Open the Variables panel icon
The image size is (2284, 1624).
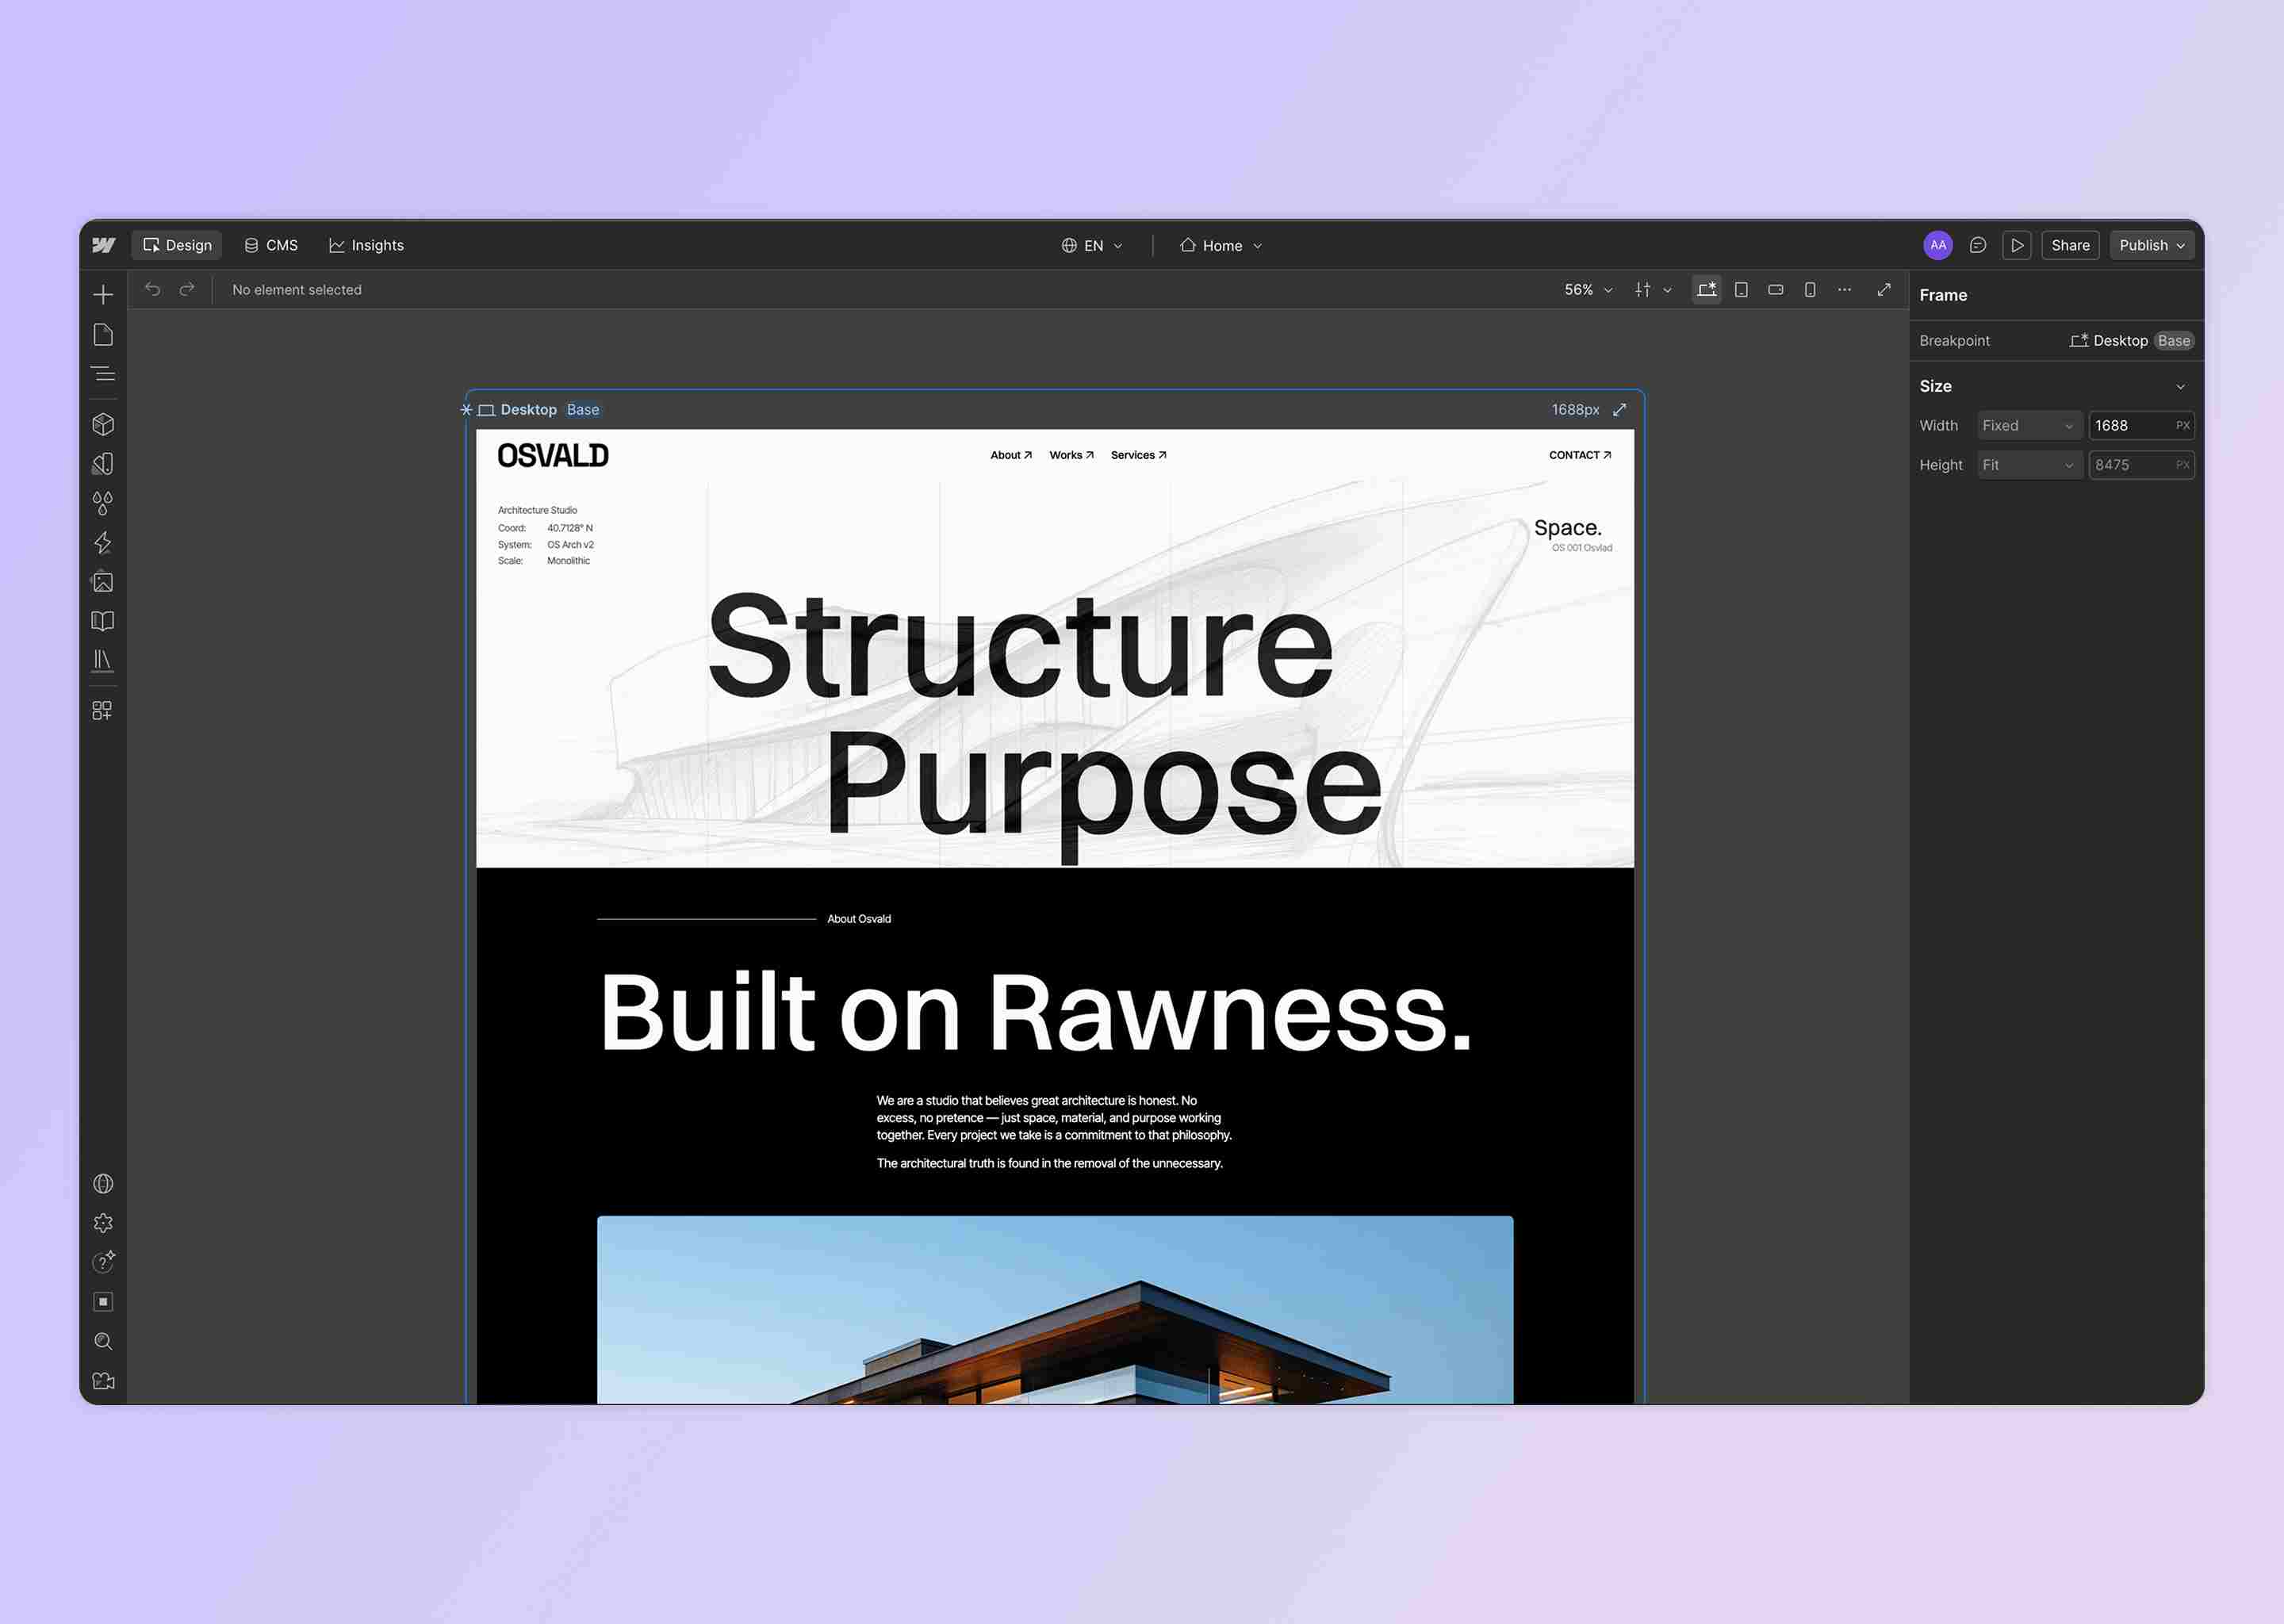[103, 463]
